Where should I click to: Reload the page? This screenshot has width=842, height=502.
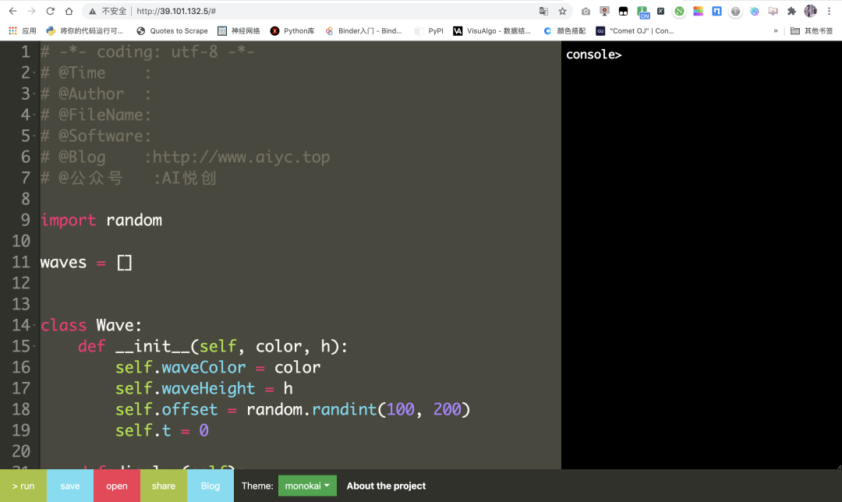pos(50,11)
